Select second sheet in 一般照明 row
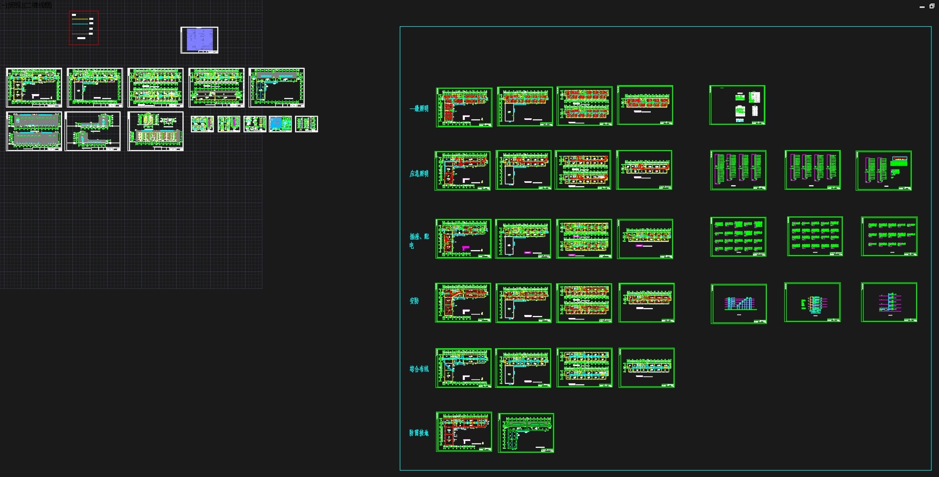Screen dimensions: 939x477 point(525,106)
